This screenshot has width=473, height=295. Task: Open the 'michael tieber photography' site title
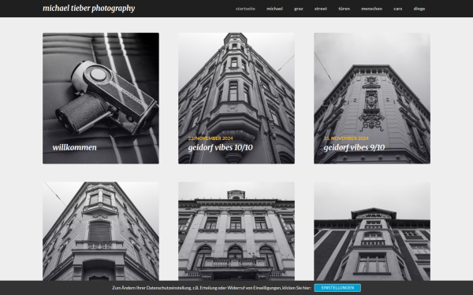88,9
